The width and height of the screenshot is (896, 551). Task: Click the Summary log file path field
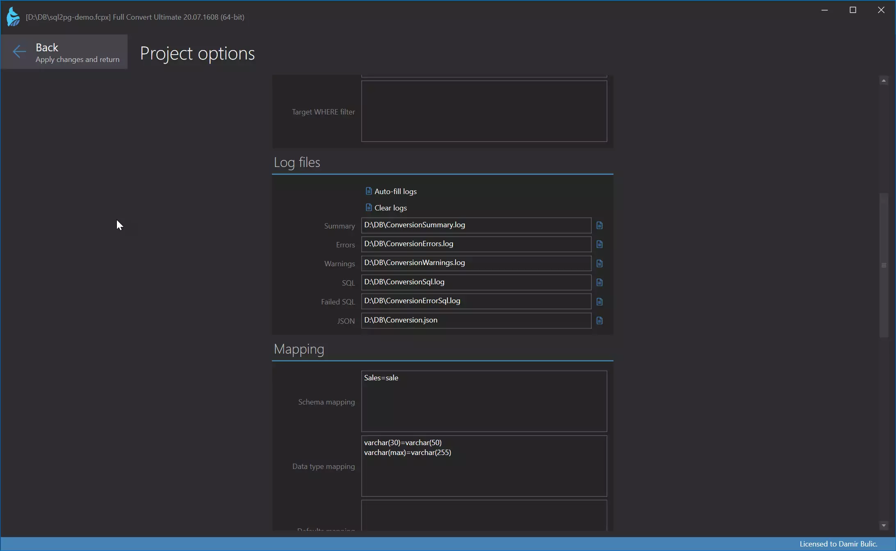click(x=476, y=224)
